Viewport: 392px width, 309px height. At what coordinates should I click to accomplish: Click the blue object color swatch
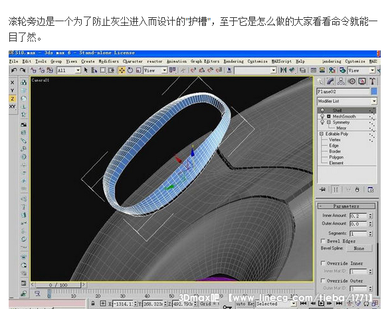374,92
